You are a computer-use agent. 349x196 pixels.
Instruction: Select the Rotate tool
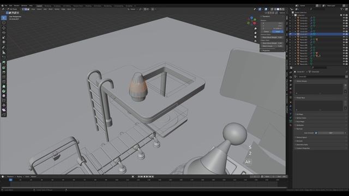coord(4,33)
